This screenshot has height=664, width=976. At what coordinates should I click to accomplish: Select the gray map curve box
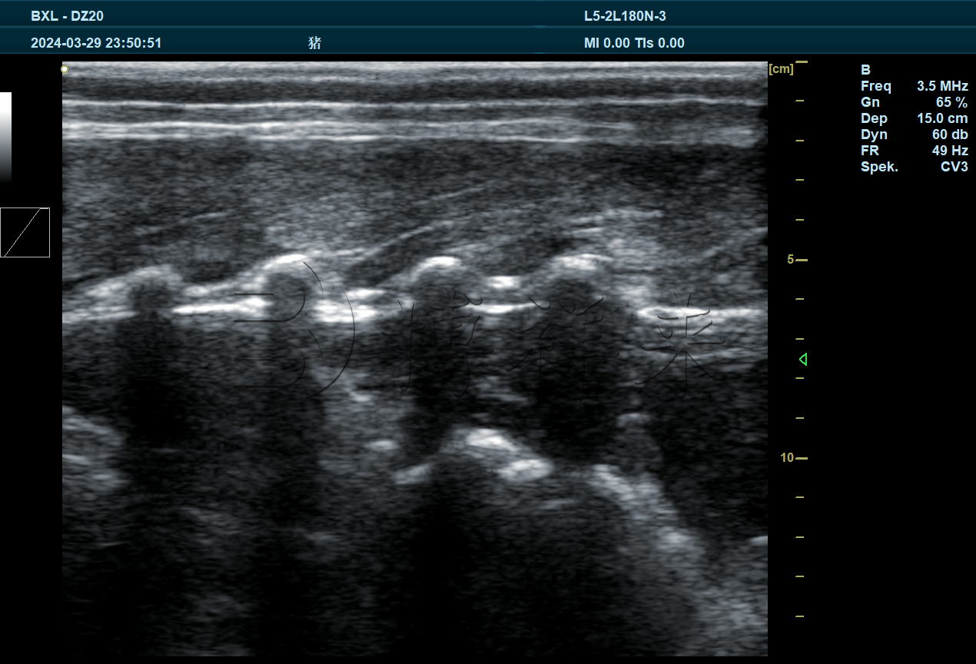[x=25, y=232]
